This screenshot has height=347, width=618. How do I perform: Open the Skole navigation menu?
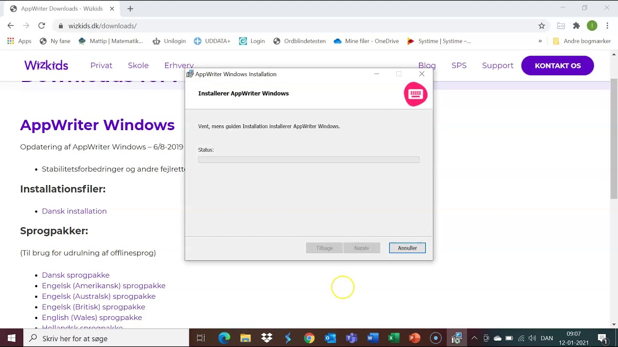(x=138, y=66)
